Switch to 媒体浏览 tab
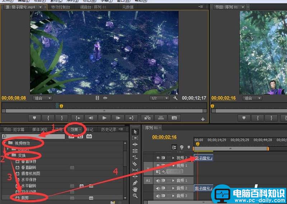Viewport: 287px width, 204px height. [40, 130]
